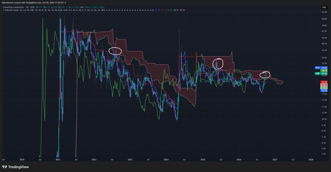Click the teal 'GME' price axis label
Viewport: 331px width, 172px height.
pyautogui.click(x=317, y=73)
